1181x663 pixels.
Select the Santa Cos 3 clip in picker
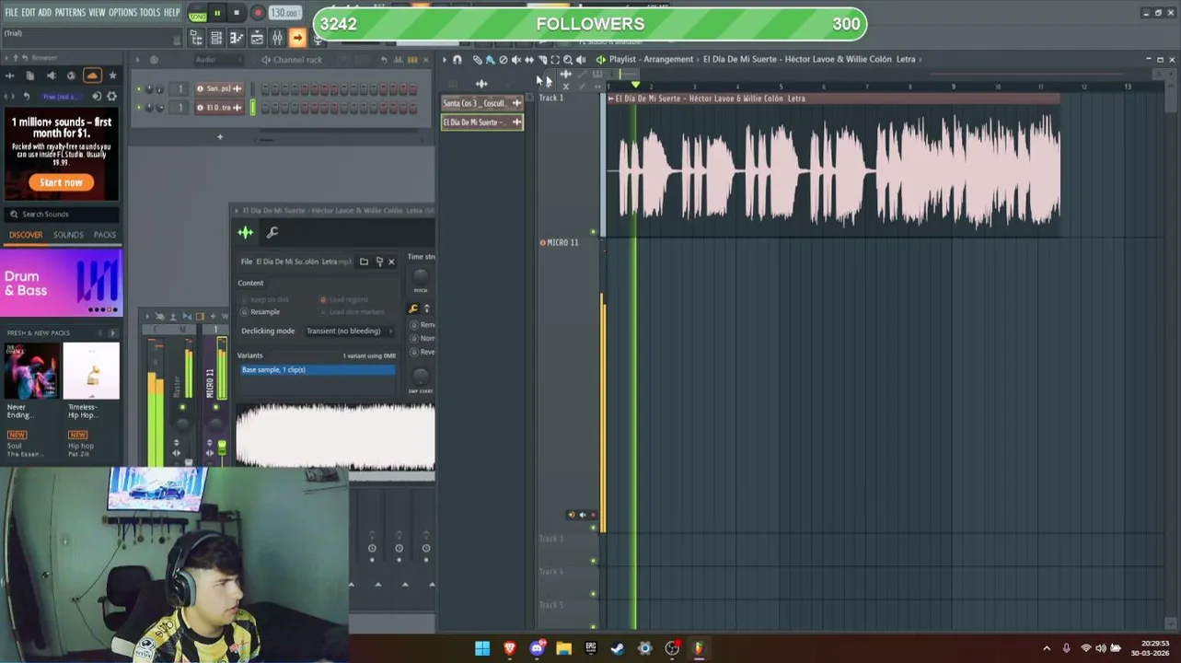[482, 103]
